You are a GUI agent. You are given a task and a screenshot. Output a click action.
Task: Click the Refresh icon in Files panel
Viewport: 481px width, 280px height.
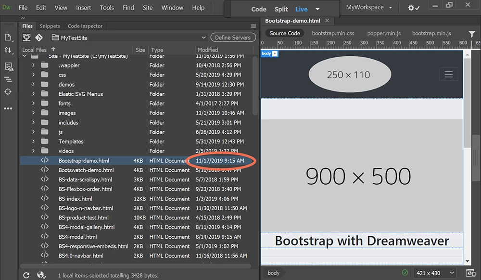26,275
